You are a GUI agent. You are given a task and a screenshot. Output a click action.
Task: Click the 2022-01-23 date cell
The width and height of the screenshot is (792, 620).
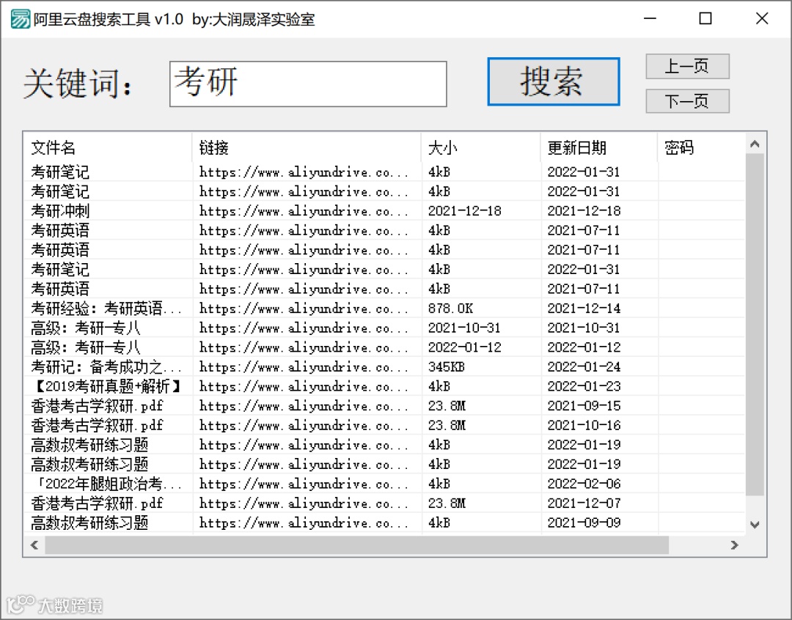[584, 387]
